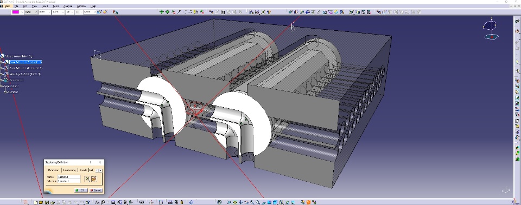
Task: Click the Zoom In magnifier icon
Action: coord(252,202)
